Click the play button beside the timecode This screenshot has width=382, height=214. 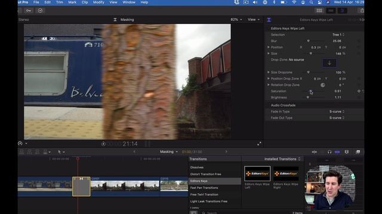[x=103, y=144]
